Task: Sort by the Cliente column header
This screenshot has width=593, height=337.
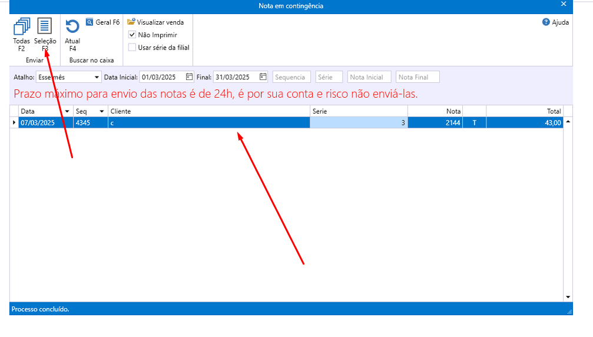Action: (208, 111)
